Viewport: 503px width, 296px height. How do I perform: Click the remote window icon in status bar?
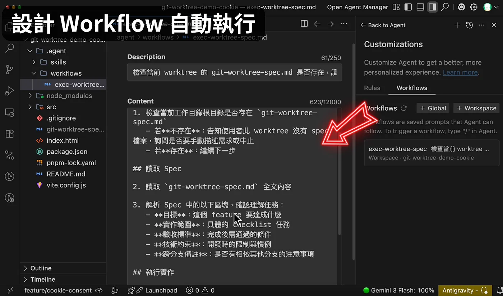coord(10,290)
